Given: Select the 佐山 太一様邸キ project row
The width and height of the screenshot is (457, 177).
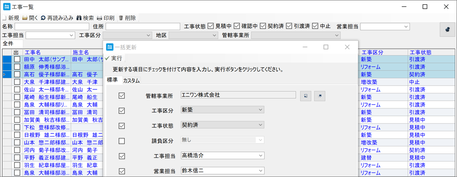Looking at the screenshot, I should (x=47, y=90).
